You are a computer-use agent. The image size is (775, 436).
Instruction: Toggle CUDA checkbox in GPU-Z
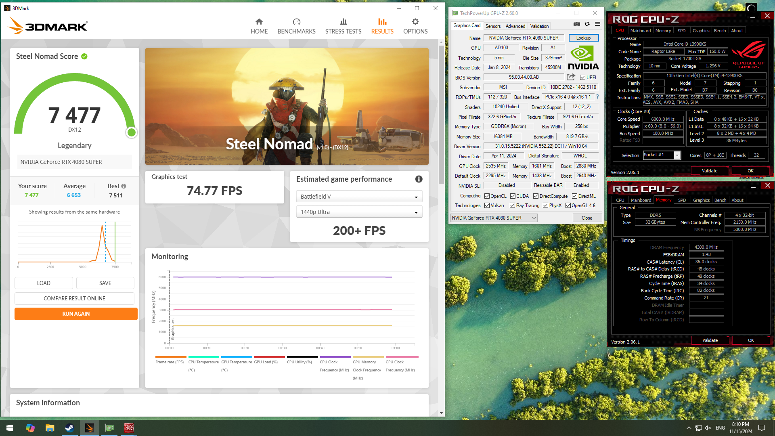[x=513, y=196]
